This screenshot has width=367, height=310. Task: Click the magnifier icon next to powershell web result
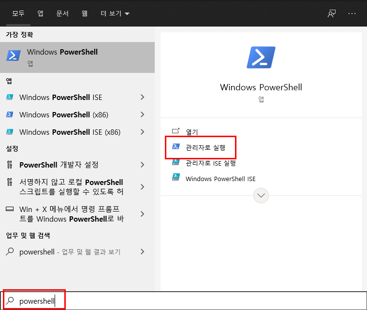pos(10,252)
